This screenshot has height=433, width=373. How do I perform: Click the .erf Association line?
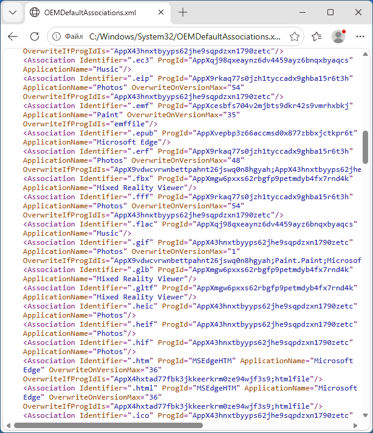point(188,151)
